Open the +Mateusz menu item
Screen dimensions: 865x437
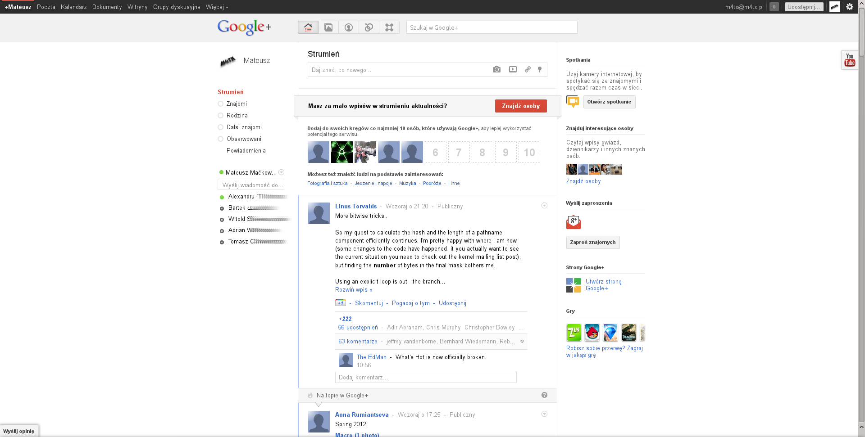[x=18, y=7]
